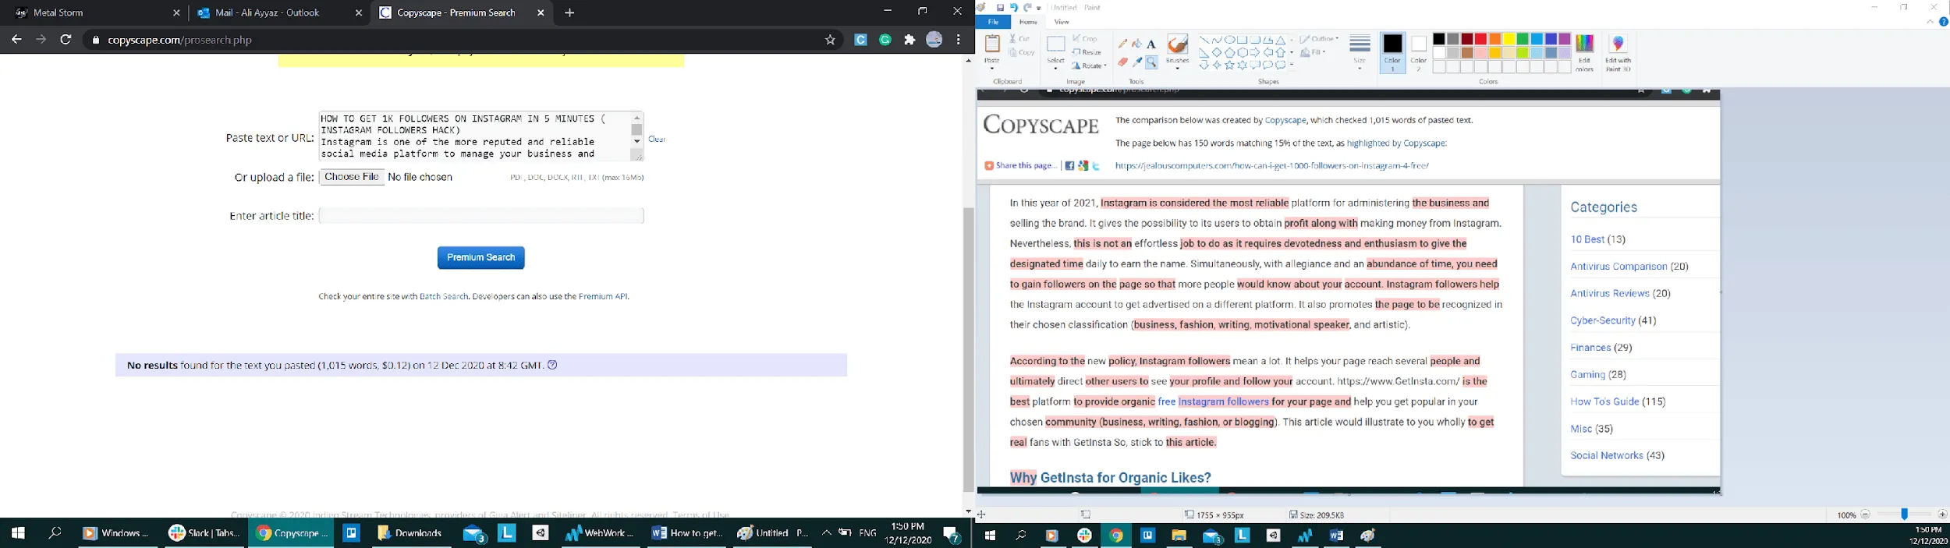This screenshot has width=1950, height=548.
Task: Bookmark this page with star icon
Action: 830,41
